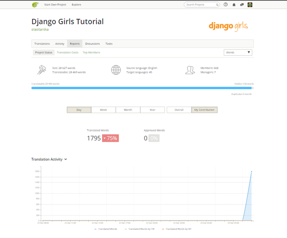Click the django girls logo
This screenshot has width=287, height=238.
[228, 26]
